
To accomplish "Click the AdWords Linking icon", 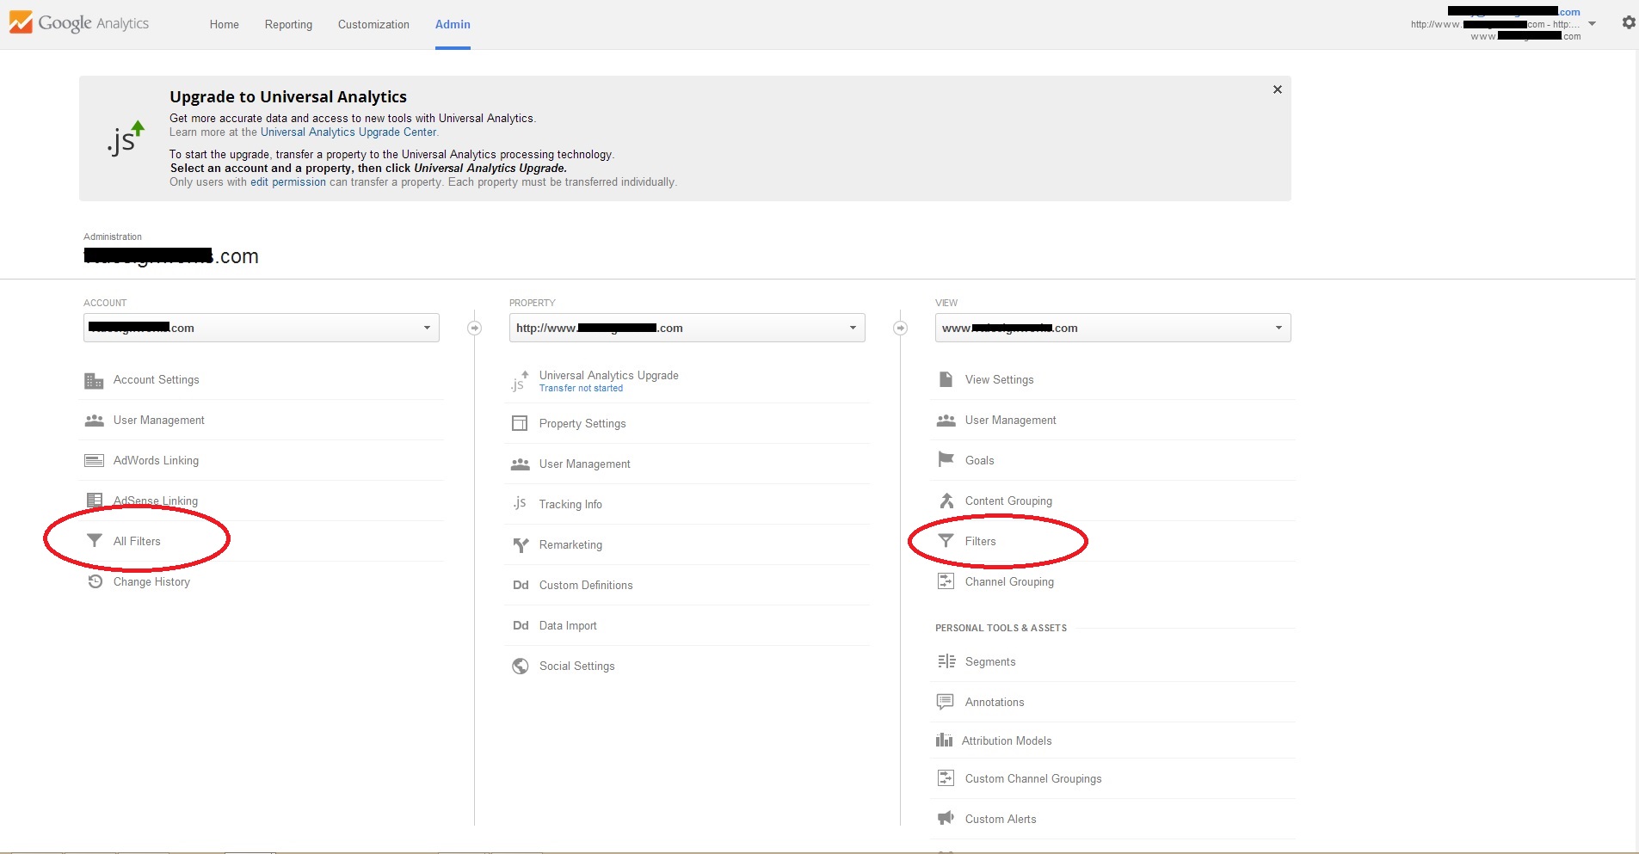I will point(94,461).
